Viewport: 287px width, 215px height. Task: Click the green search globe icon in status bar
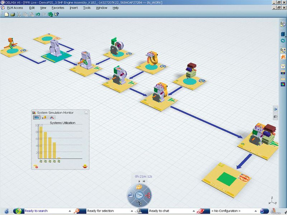point(19,211)
